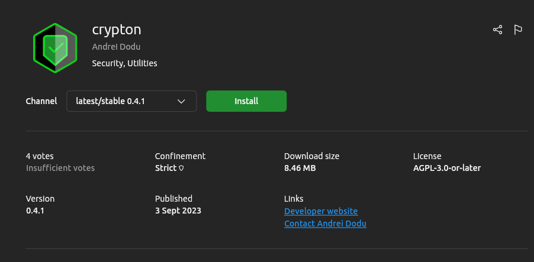This screenshot has width=534, height=262.
Task: Click the Channel label
Action: point(41,101)
